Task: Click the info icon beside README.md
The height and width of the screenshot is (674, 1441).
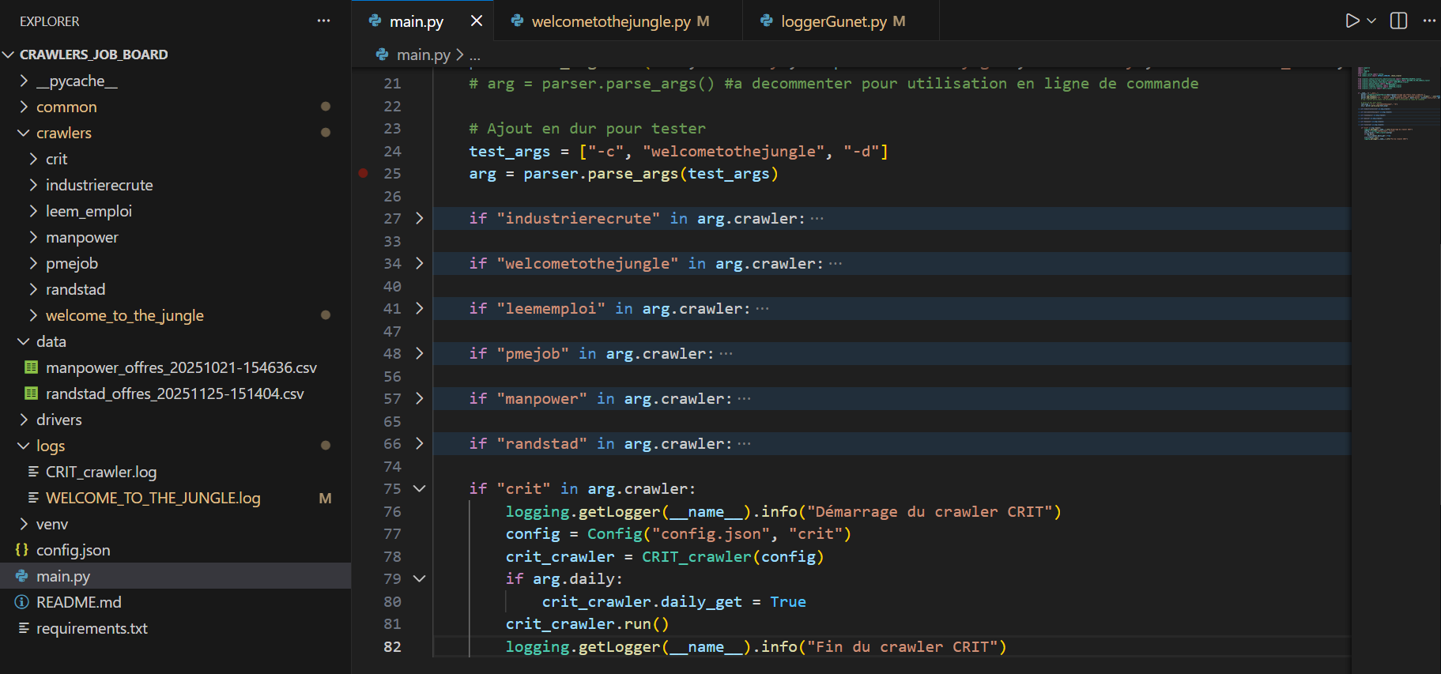Action: (x=22, y=602)
